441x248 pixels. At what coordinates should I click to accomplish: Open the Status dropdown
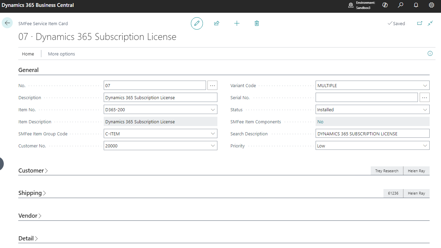click(425, 110)
